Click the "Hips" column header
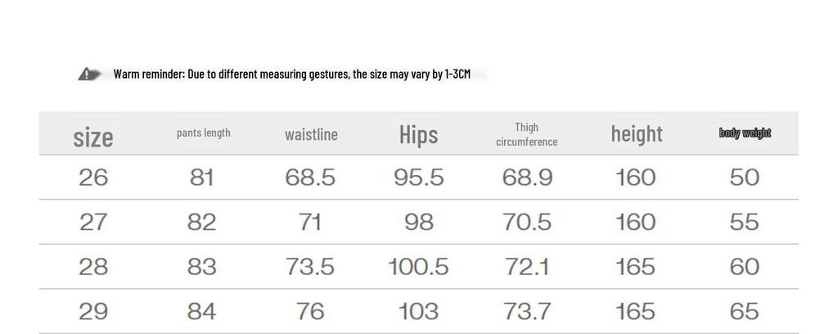The image size is (838, 334). [x=418, y=134]
